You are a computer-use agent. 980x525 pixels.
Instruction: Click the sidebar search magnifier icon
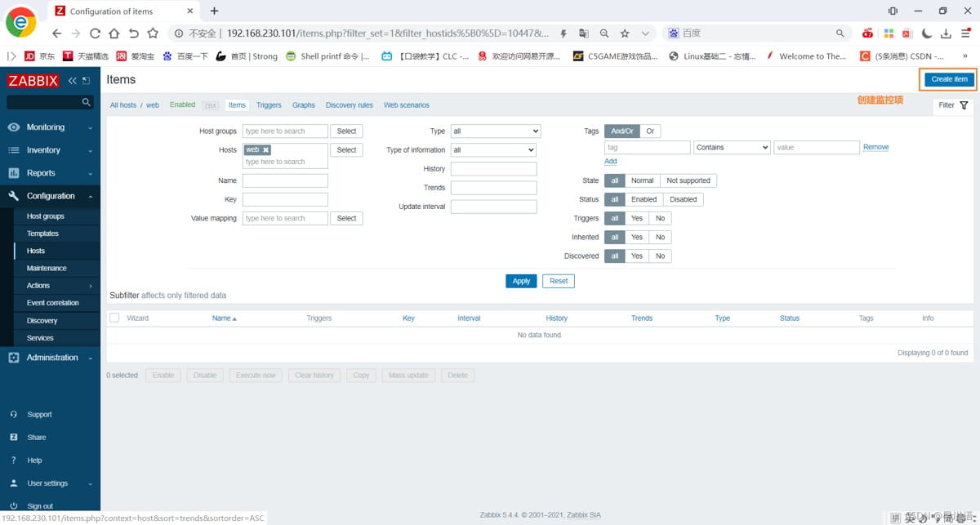coord(87,102)
